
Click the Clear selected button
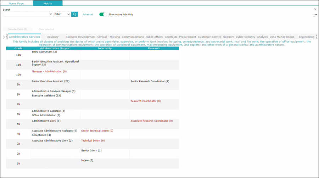(x=46, y=29)
